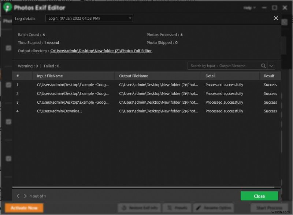Click the Failed : 0 counter
The image size is (293, 215).
52,66
